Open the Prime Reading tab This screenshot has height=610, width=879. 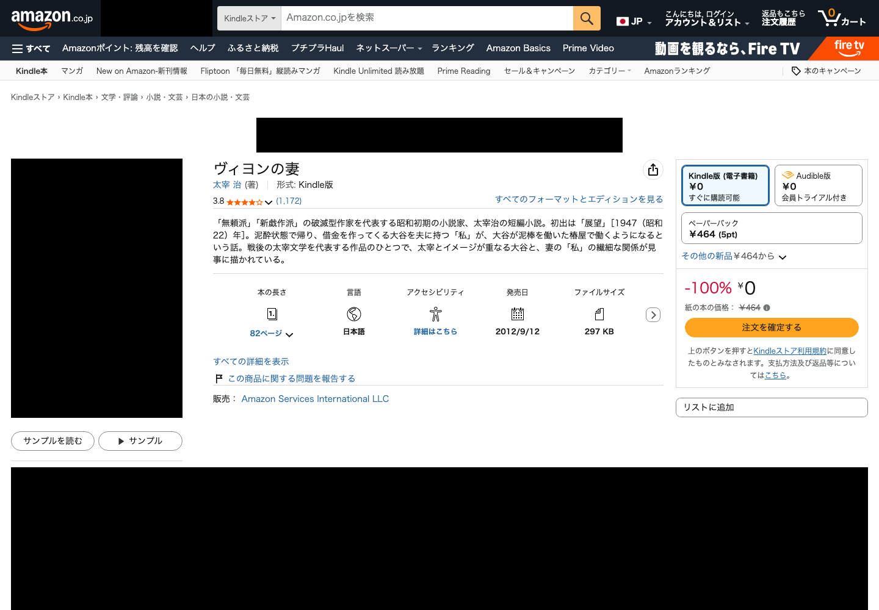click(x=464, y=71)
